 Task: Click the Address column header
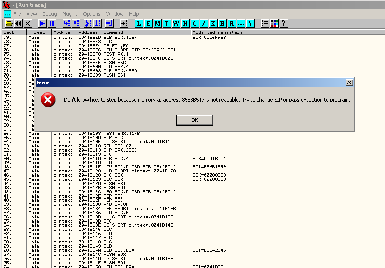pos(89,32)
